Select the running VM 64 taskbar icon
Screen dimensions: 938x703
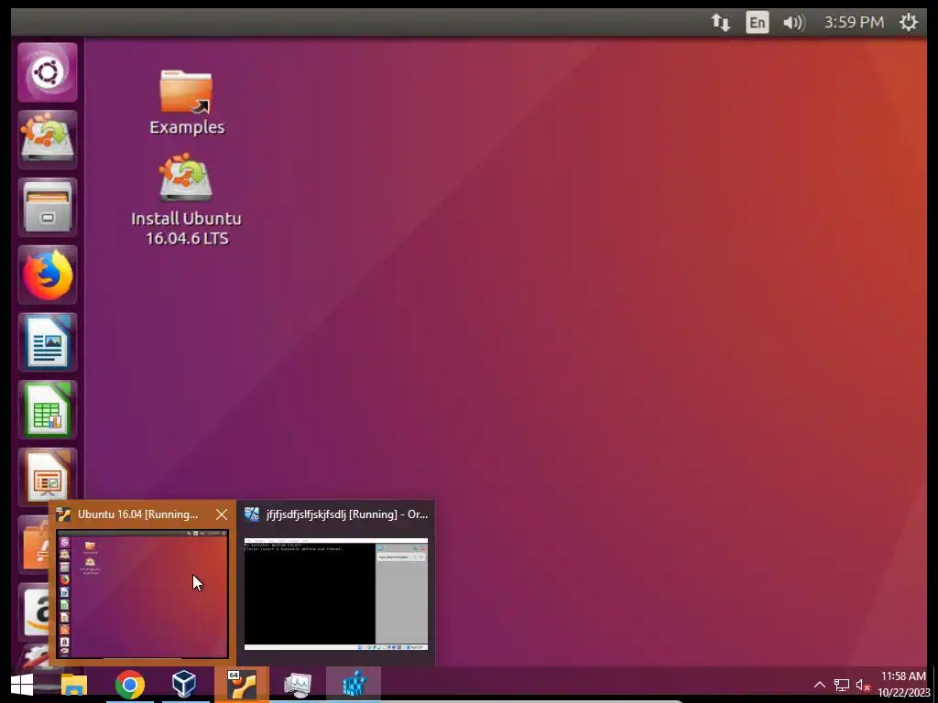click(242, 685)
